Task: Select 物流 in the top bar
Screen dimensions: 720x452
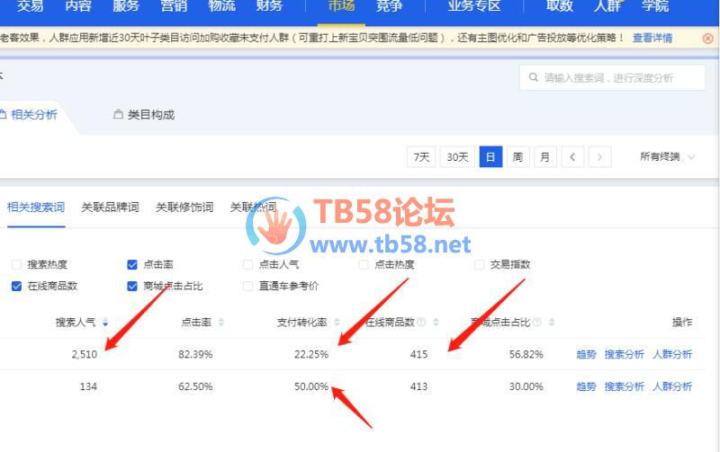Action: tap(221, 6)
